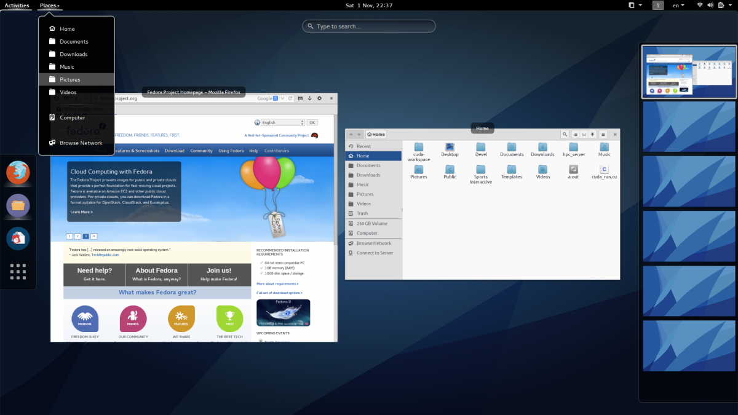Open the Sports Interactive folder
The image size is (738, 415).
[x=481, y=174]
